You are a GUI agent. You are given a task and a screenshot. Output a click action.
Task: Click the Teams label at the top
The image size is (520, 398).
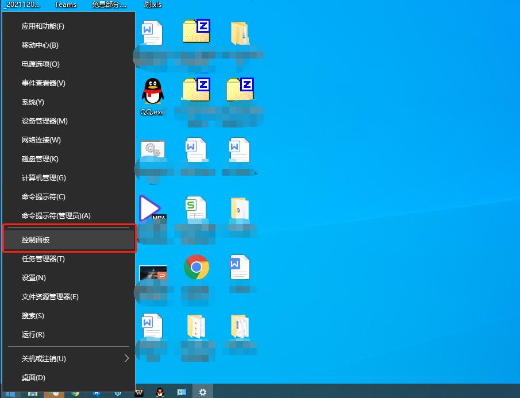pos(65,5)
